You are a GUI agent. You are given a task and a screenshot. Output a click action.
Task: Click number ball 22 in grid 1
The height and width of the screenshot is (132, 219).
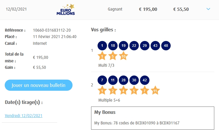134,46
